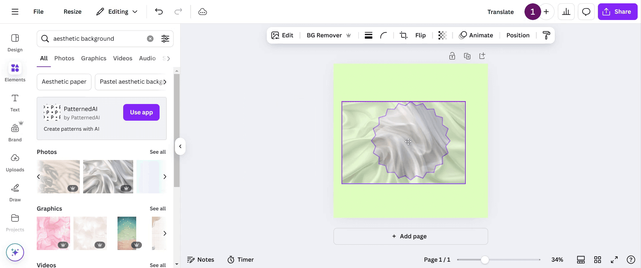Screen dimensions: 641x268
Task: Select the Draw tool in sidebar
Action: (15, 193)
